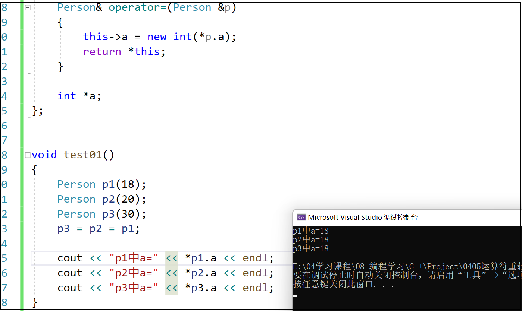The height and width of the screenshot is (311, 522).
Task: Place cursor on "p3 = p2 = p1;" line
Action: (99, 229)
